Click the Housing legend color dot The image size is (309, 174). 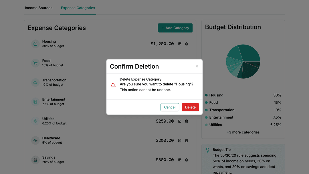point(207,95)
